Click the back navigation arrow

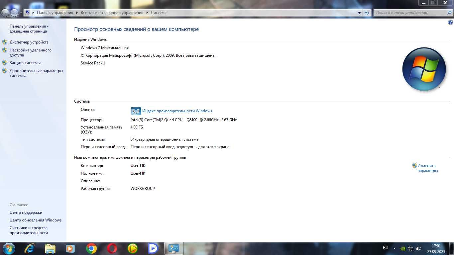[x=5, y=13]
